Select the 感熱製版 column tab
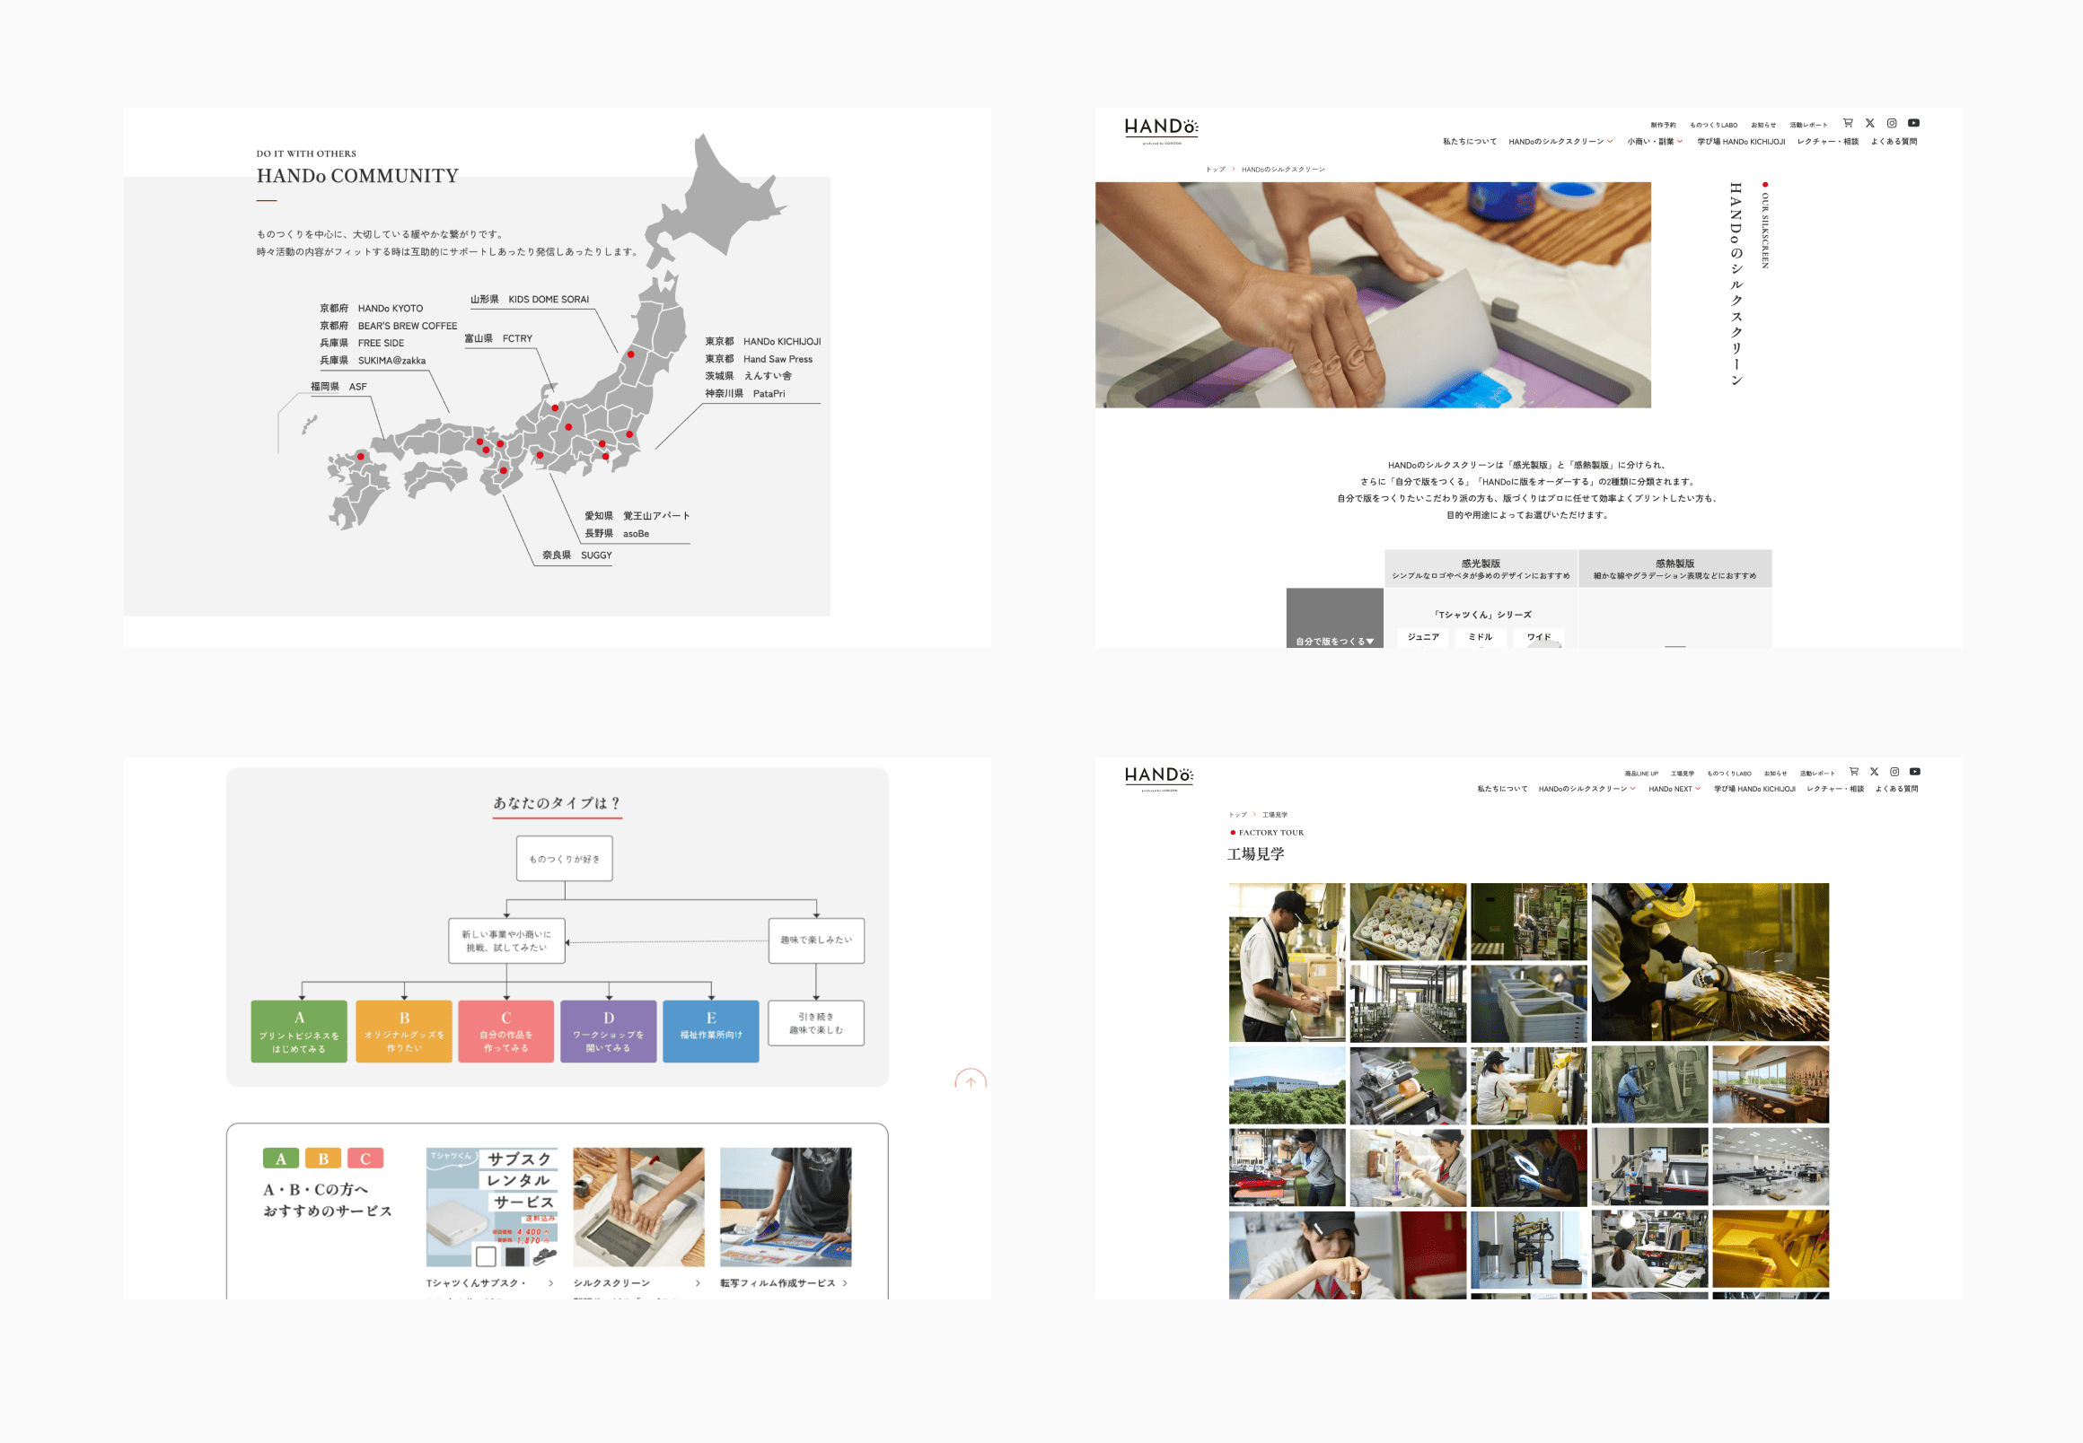The width and height of the screenshot is (2083, 1443). (1674, 568)
